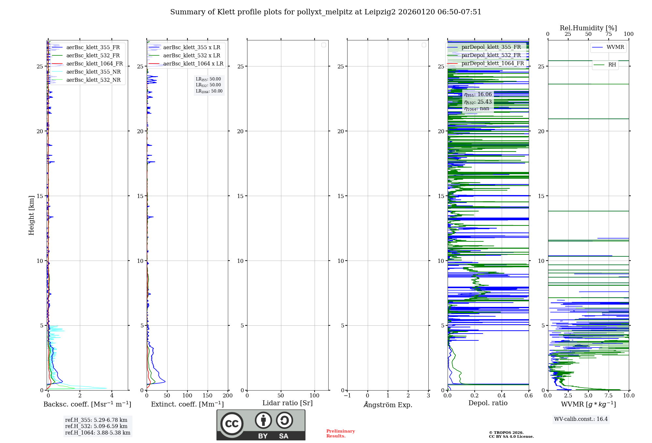
Task: Click cyan line sample for aerBsc_klett_355_NR
Action: point(57,72)
